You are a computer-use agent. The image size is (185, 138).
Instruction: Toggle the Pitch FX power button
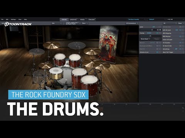click(157, 49)
